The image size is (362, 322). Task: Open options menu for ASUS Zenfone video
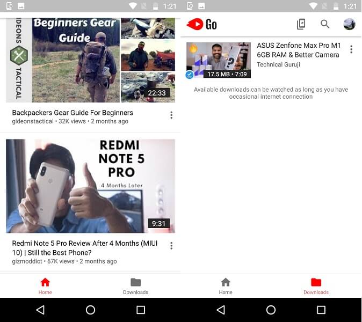pyautogui.click(x=351, y=49)
